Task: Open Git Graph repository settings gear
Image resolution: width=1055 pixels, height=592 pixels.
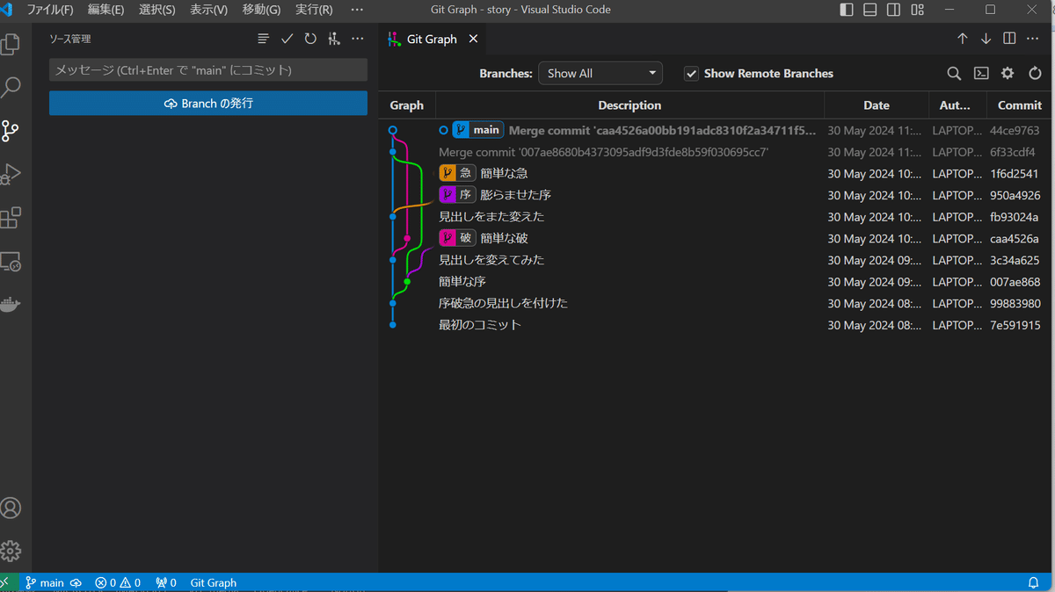Action: 1008,74
